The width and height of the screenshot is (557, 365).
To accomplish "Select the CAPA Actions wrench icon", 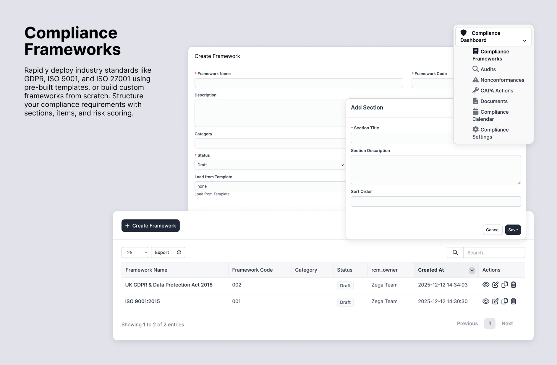I will coord(476,90).
